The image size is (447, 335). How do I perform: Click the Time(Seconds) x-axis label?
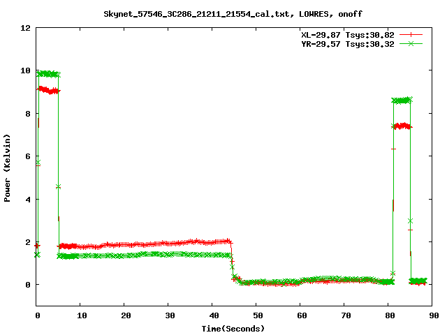(x=233, y=329)
